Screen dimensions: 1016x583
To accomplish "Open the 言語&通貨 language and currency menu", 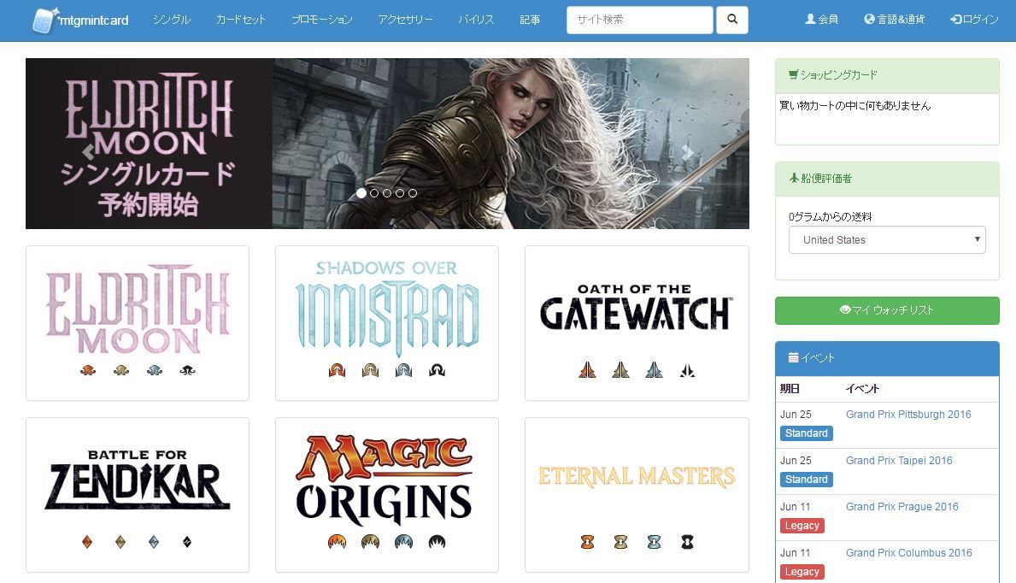I will pyautogui.click(x=895, y=20).
